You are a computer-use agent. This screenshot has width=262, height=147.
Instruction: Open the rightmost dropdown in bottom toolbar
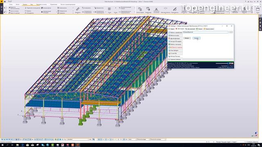158,139
